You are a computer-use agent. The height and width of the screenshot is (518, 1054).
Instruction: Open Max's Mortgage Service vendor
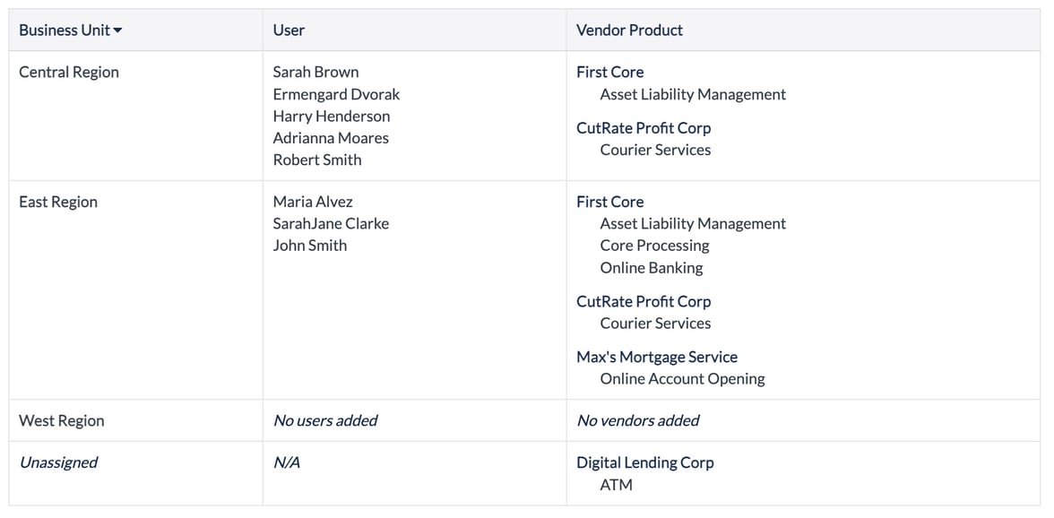click(657, 358)
